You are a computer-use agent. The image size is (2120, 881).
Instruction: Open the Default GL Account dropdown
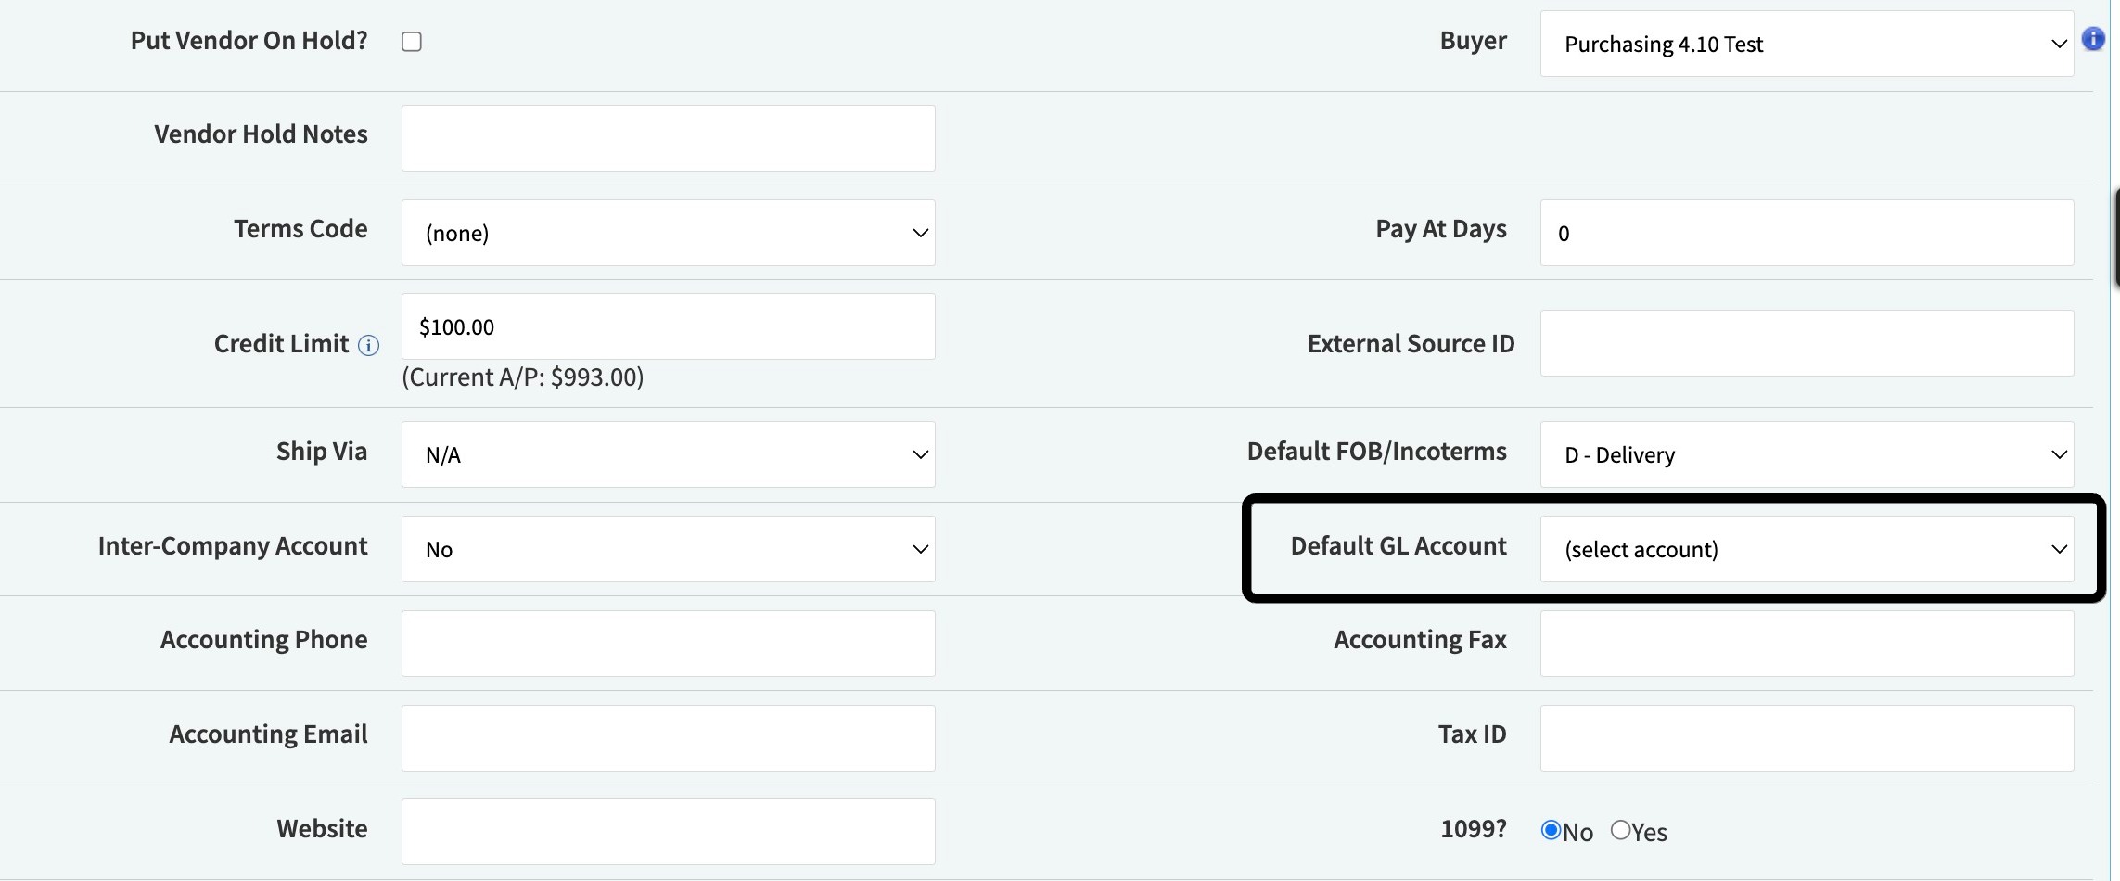[x=1807, y=549]
